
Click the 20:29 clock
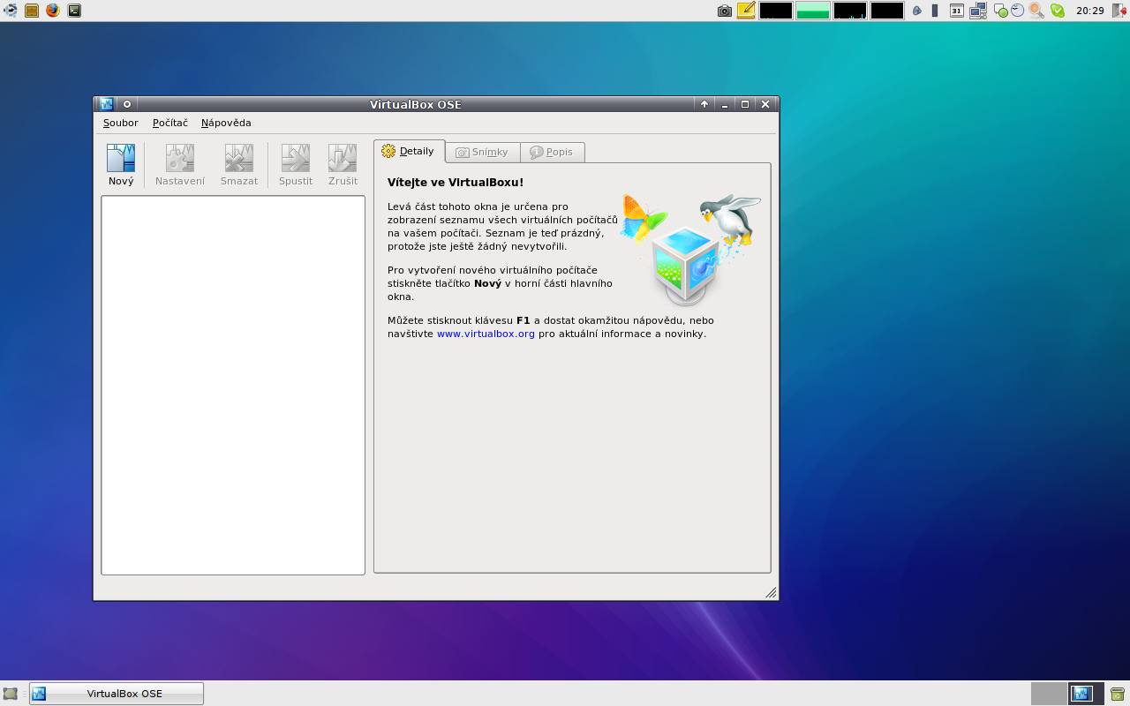pyautogui.click(x=1090, y=11)
